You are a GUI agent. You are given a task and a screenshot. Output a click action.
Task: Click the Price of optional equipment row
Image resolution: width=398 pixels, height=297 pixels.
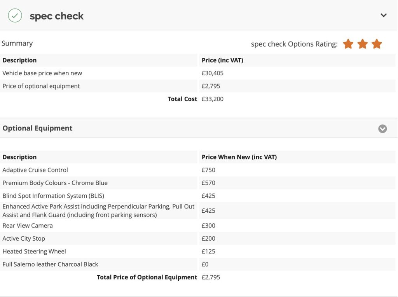point(41,86)
